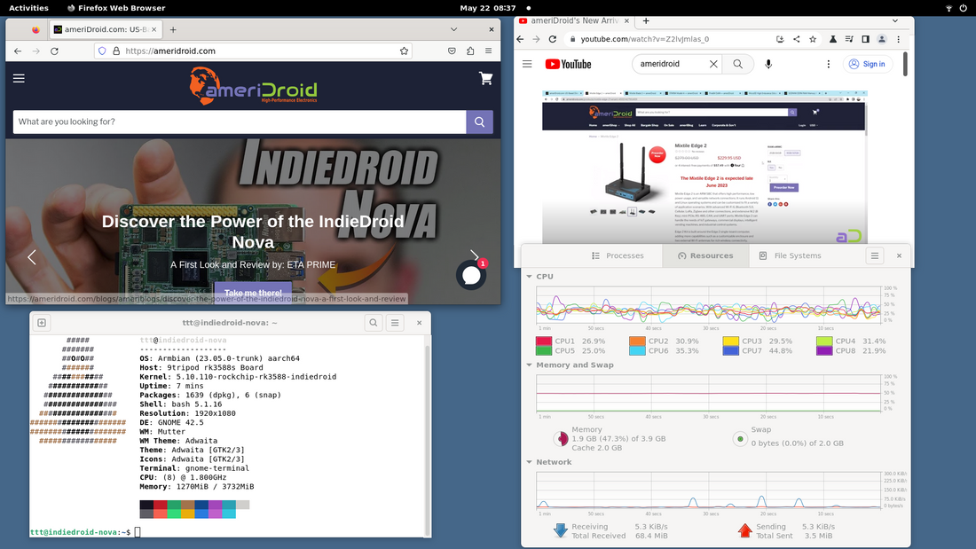Collapse the CPU section

(530, 277)
